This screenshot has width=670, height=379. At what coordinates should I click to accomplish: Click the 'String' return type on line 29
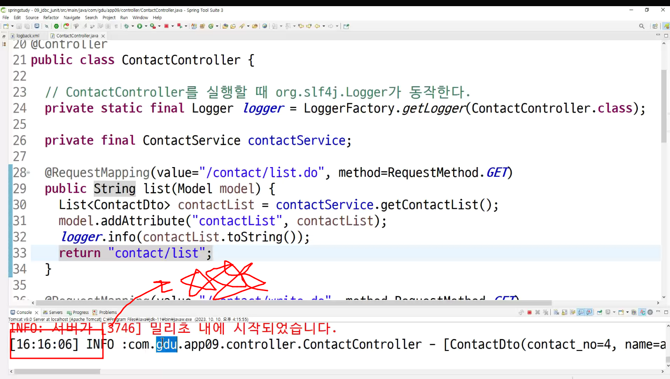tap(114, 189)
